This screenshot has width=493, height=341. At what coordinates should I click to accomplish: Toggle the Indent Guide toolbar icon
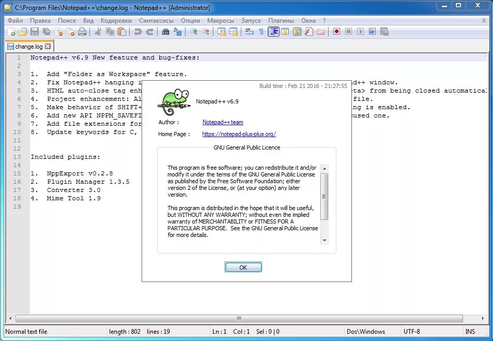click(x=273, y=32)
